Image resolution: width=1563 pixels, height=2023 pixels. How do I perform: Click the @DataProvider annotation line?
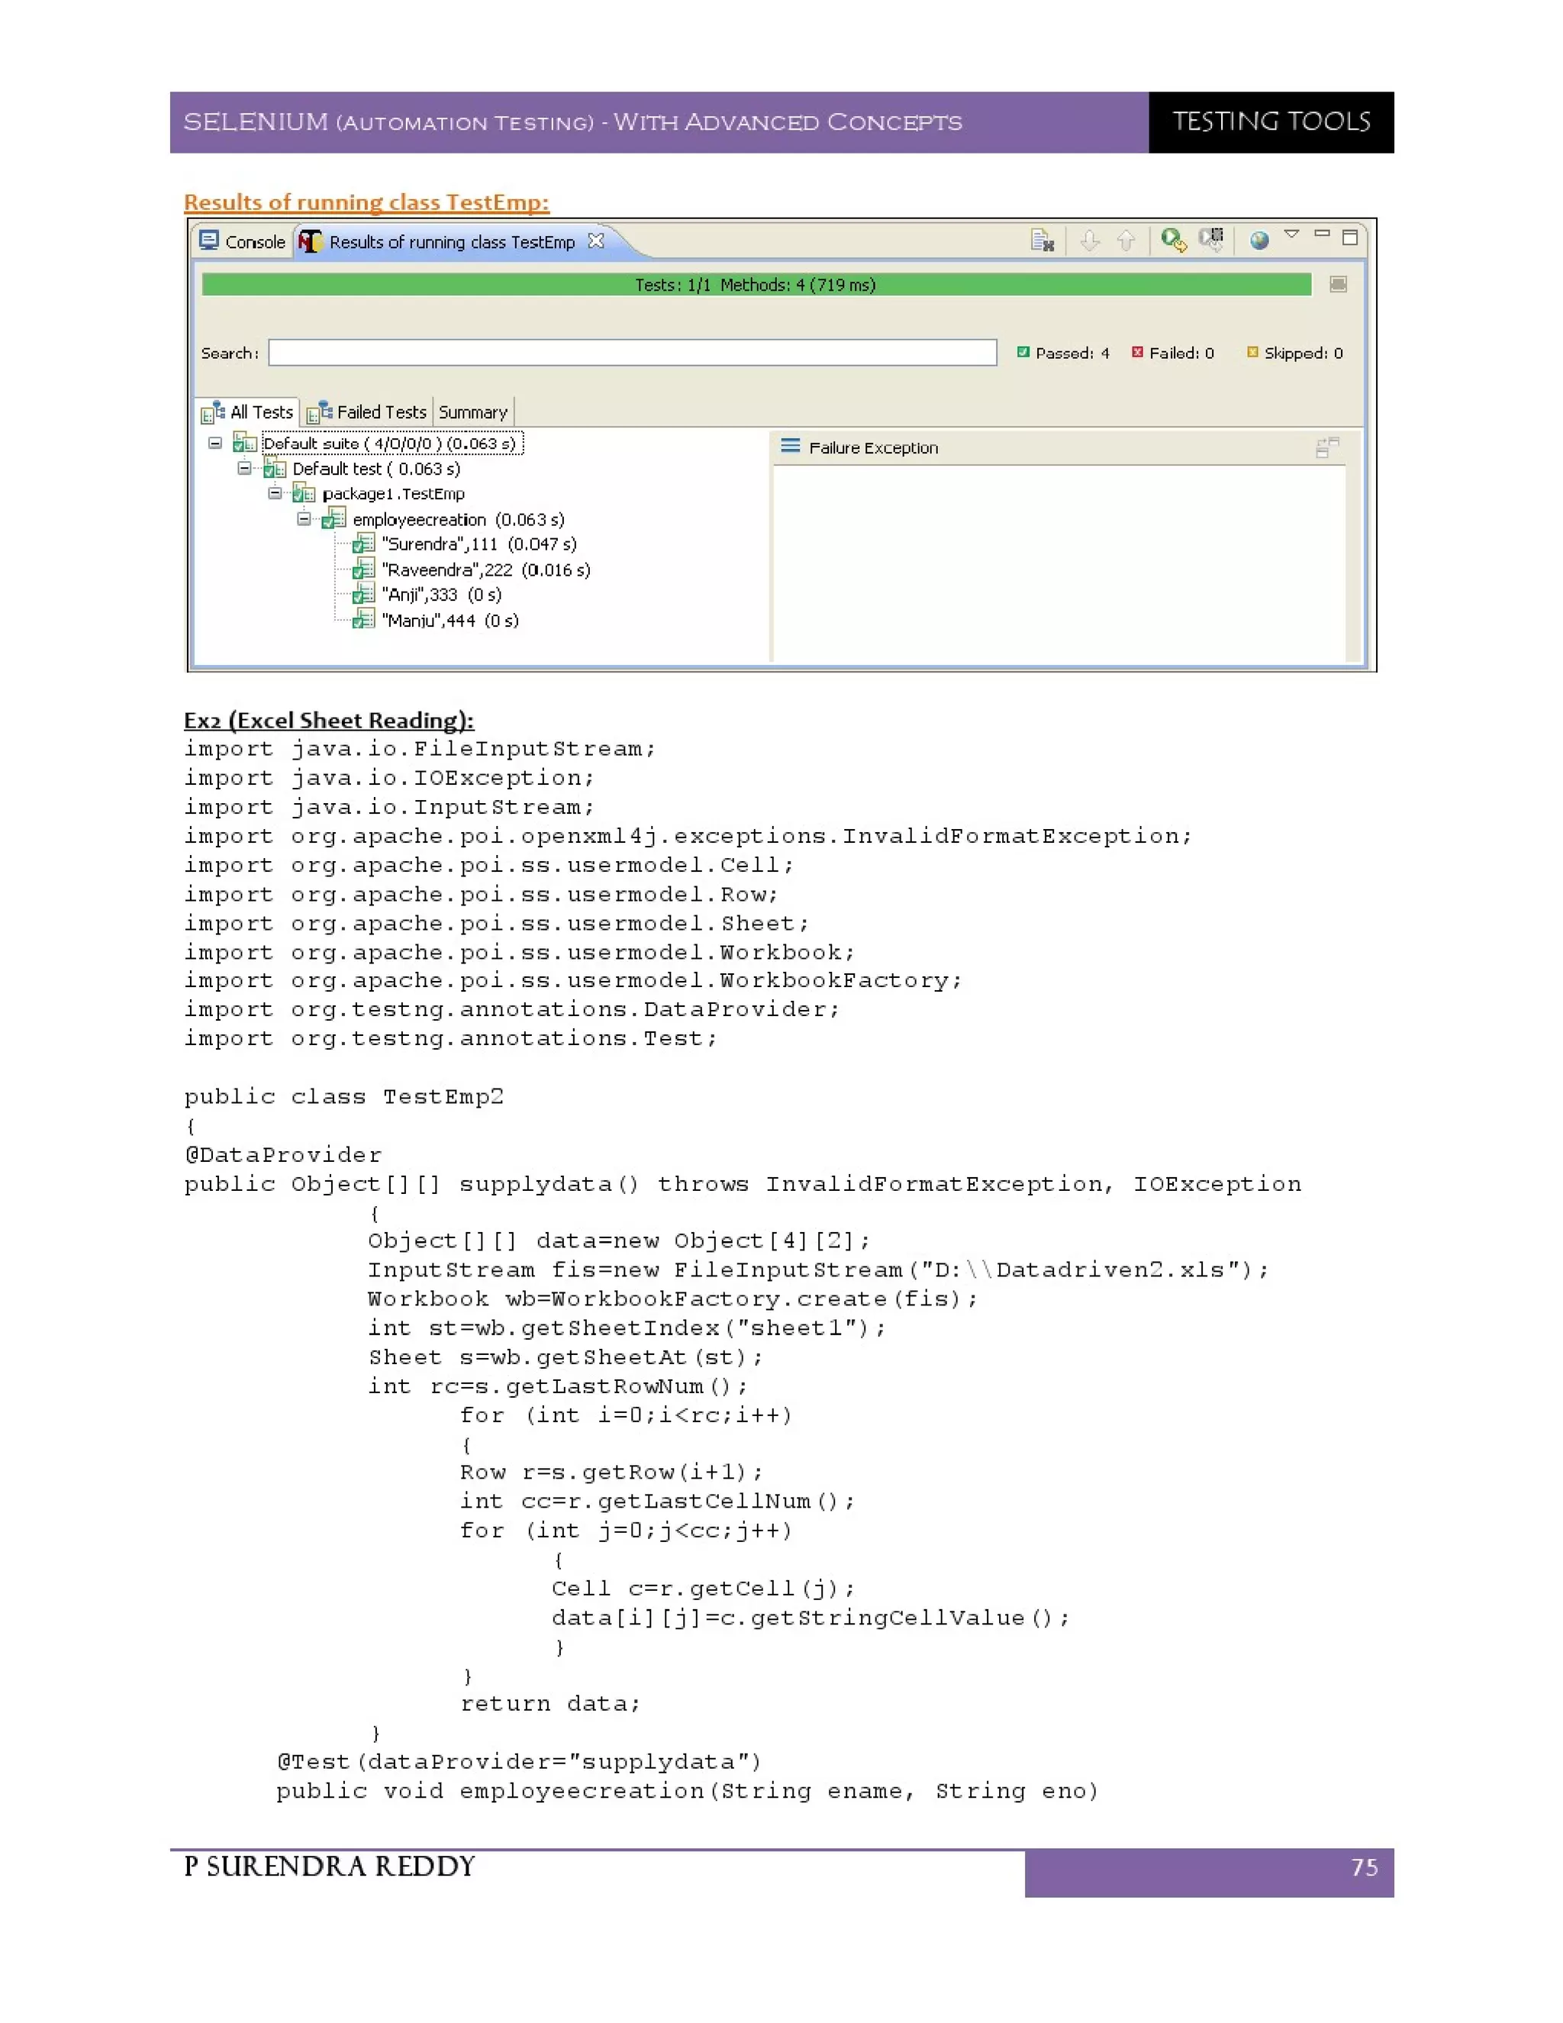(x=282, y=1155)
